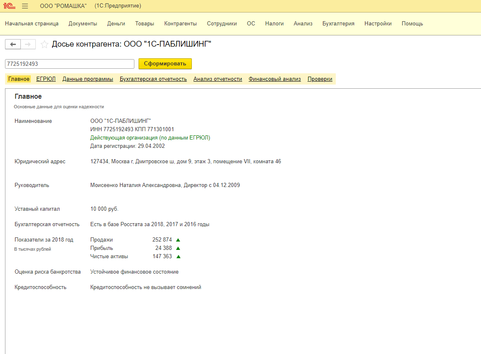The height and width of the screenshot is (354, 481).
Task: Open Начальная страница section
Action: pos(32,24)
